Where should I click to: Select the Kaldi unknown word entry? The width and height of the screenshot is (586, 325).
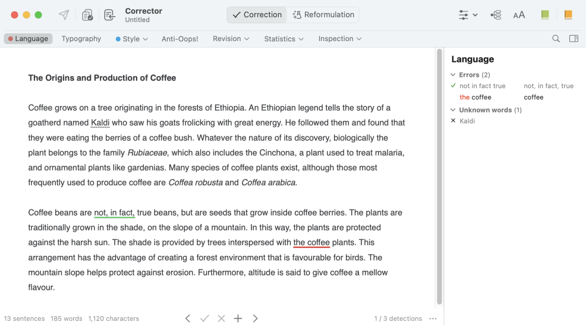pos(467,121)
